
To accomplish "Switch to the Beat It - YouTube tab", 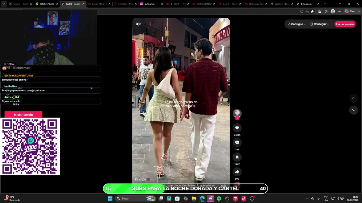I will (230, 4).
